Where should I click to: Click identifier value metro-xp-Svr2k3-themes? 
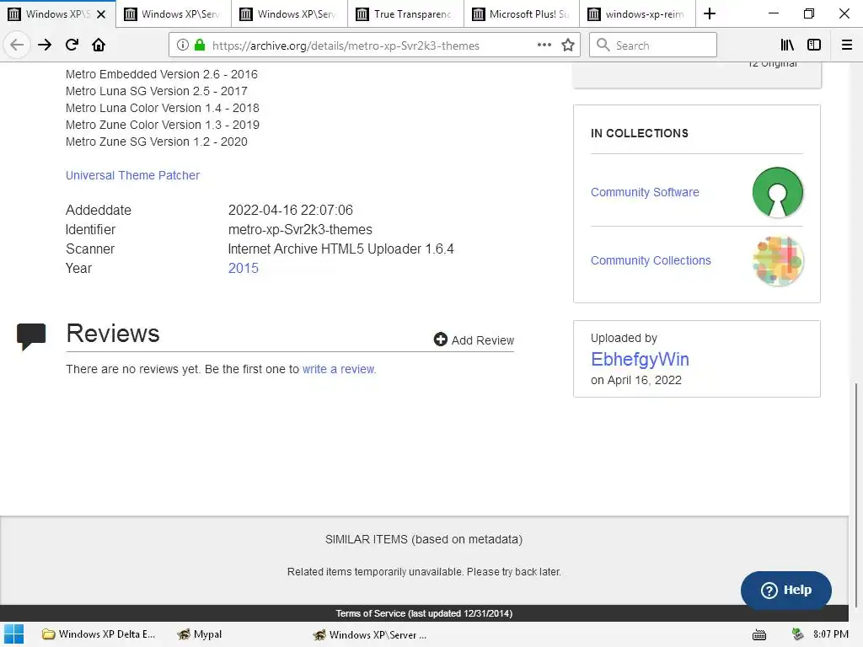click(300, 229)
